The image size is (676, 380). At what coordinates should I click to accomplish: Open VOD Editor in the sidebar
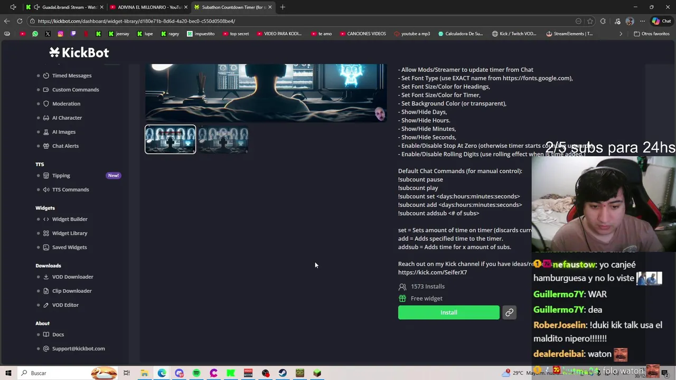coord(65,305)
